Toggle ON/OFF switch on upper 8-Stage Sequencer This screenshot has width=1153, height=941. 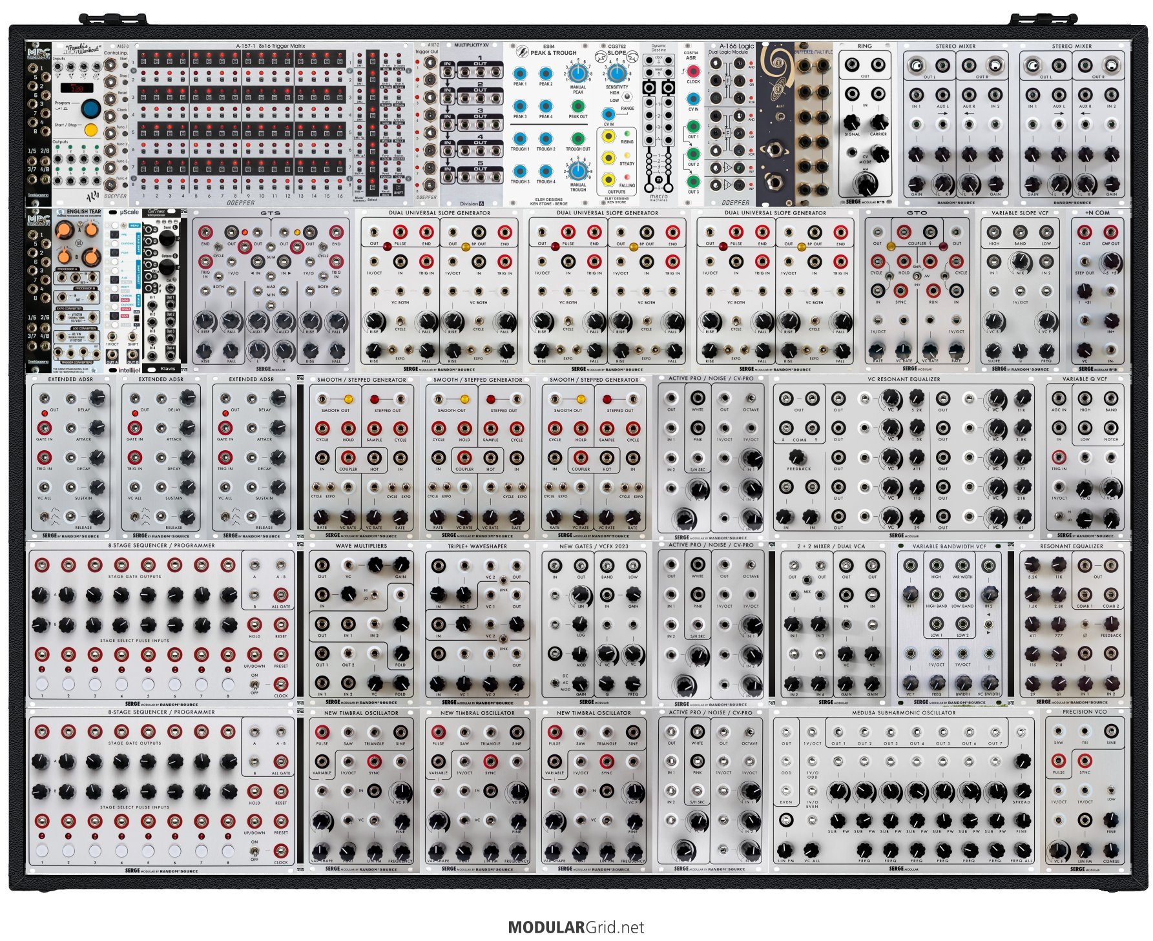[254, 684]
